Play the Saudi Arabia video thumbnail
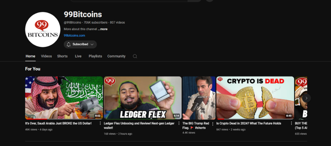 [x=64, y=98]
